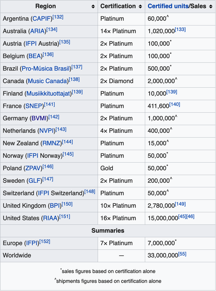The height and width of the screenshot is (291, 216).
Task: Click the Pro-Música Brasil link
Action: pos(46,68)
